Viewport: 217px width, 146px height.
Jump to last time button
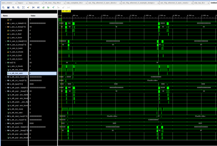pos(38,7)
